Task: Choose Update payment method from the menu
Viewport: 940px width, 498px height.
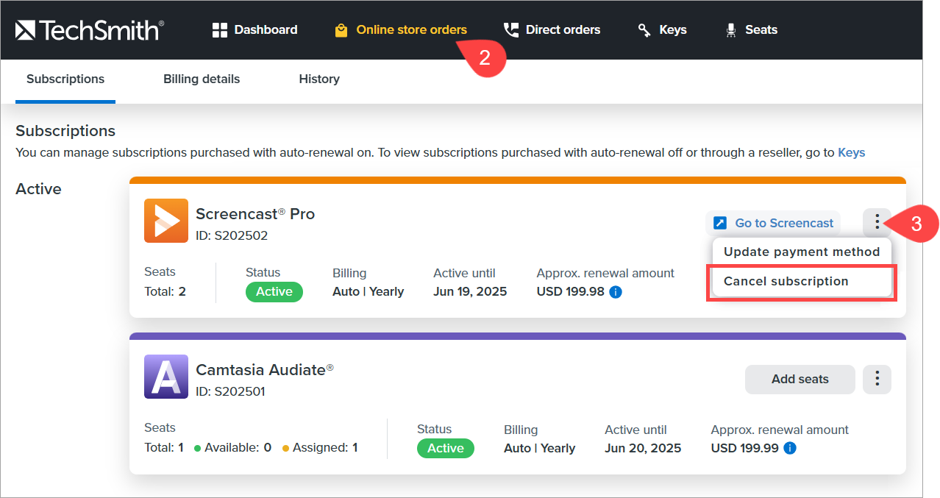Action: [x=802, y=252]
